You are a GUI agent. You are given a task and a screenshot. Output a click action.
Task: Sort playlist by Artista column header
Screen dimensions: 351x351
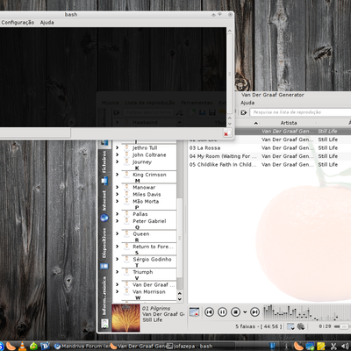pyautogui.click(x=289, y=123)
